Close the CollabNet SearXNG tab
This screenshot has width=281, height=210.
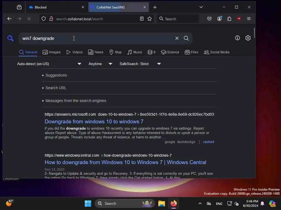click(x=145, y=7)
